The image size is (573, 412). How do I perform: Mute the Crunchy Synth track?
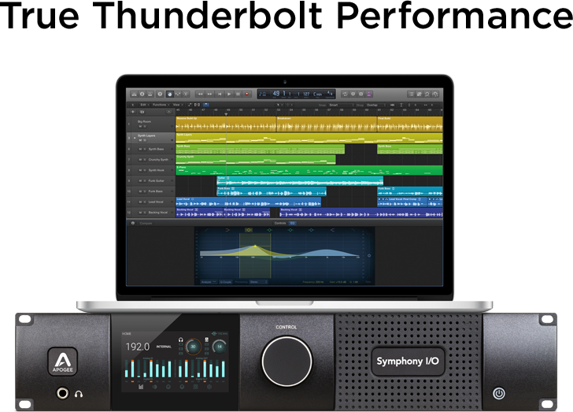pyautogui.click(x=140, y=160)
